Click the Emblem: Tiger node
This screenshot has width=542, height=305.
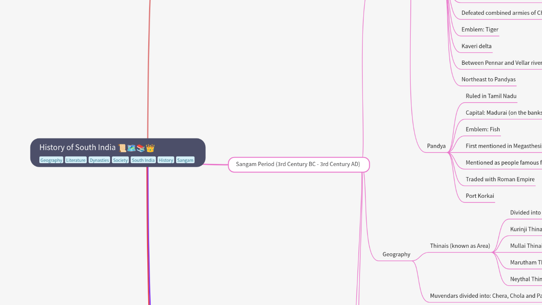pyautogui.click(x=480, y=30)
